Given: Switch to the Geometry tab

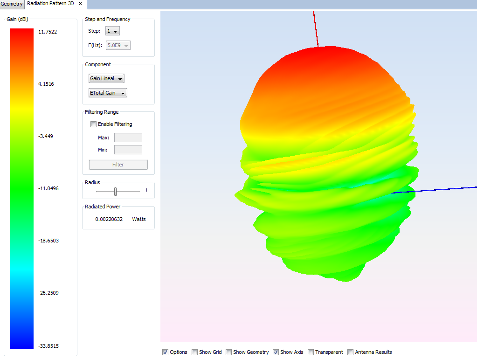Looking at the screenshot, I should pyautogui.click(x=12, y=4).
